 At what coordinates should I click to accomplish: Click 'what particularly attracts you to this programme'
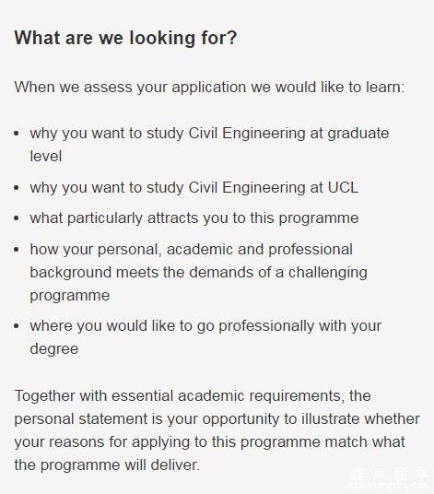[x=194, y=218]
